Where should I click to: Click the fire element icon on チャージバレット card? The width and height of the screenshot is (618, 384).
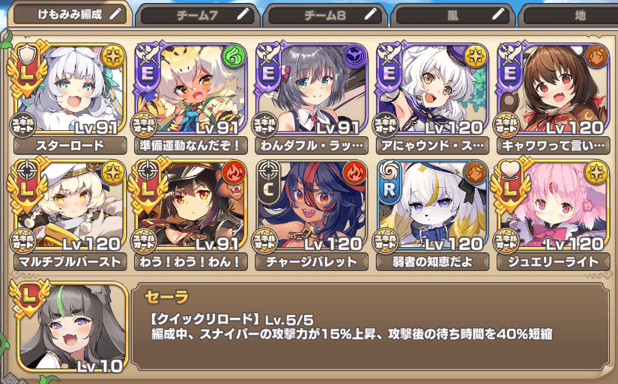(x=355, y=172)
